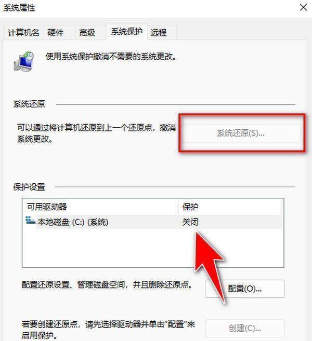Viewport: 312px width, 341px height.
Task: Click the 系统属性 window title text
Action: (19, 8)
